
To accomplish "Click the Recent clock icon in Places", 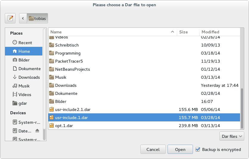I will pos(15,43).
